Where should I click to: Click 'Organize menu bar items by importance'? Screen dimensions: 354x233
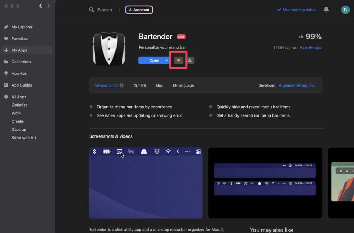click(x=134, y=107)
